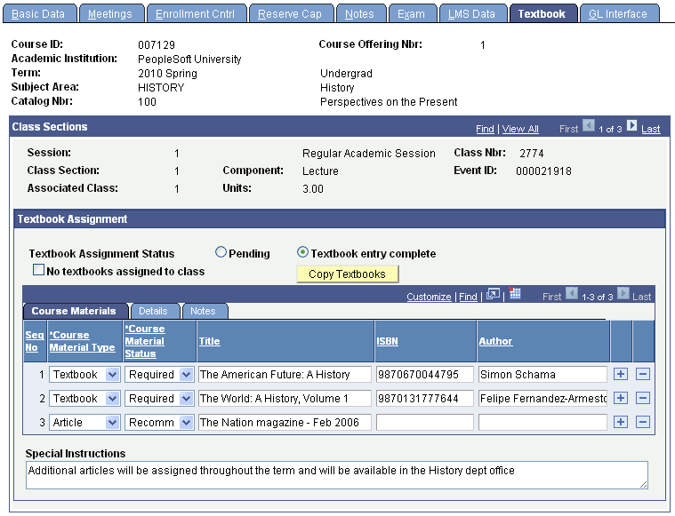Open the LMS Data tab
This screenshot has height=516, width=675.
472,13
